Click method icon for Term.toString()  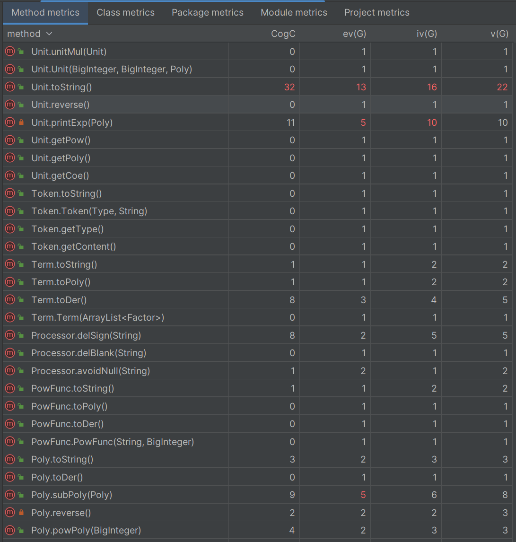click(10, 264)
